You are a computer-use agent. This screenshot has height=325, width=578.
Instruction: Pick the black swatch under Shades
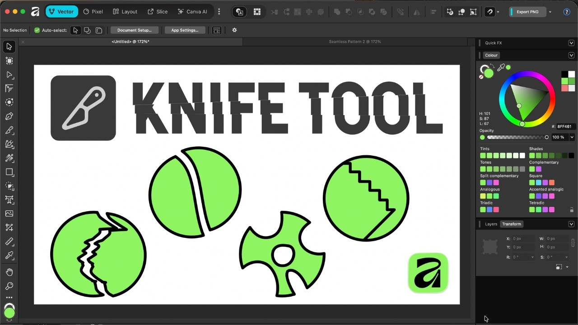tap(571, 156)
